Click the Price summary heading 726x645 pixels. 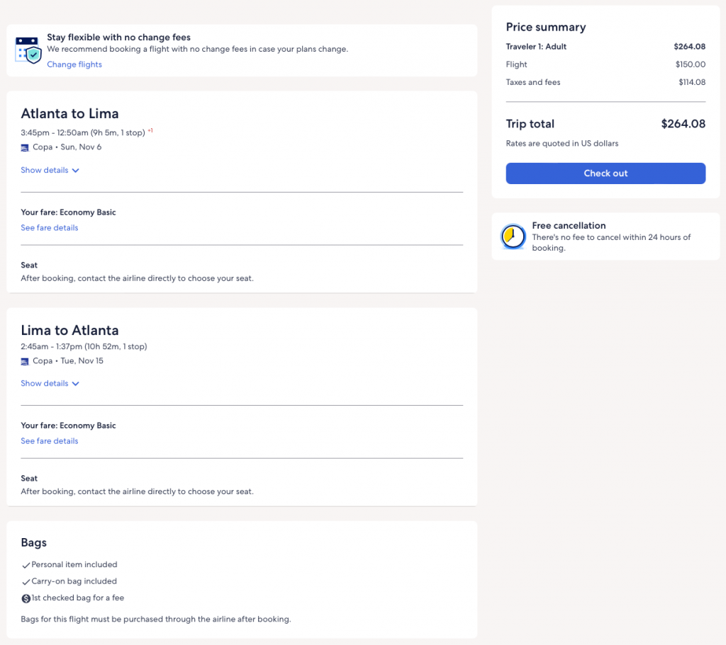(545, 28)
